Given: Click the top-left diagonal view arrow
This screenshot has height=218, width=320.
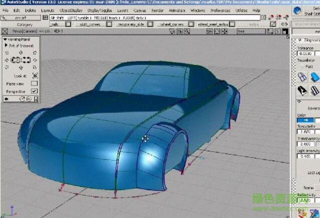Looking at the screenshot, I should click(7, 53).
